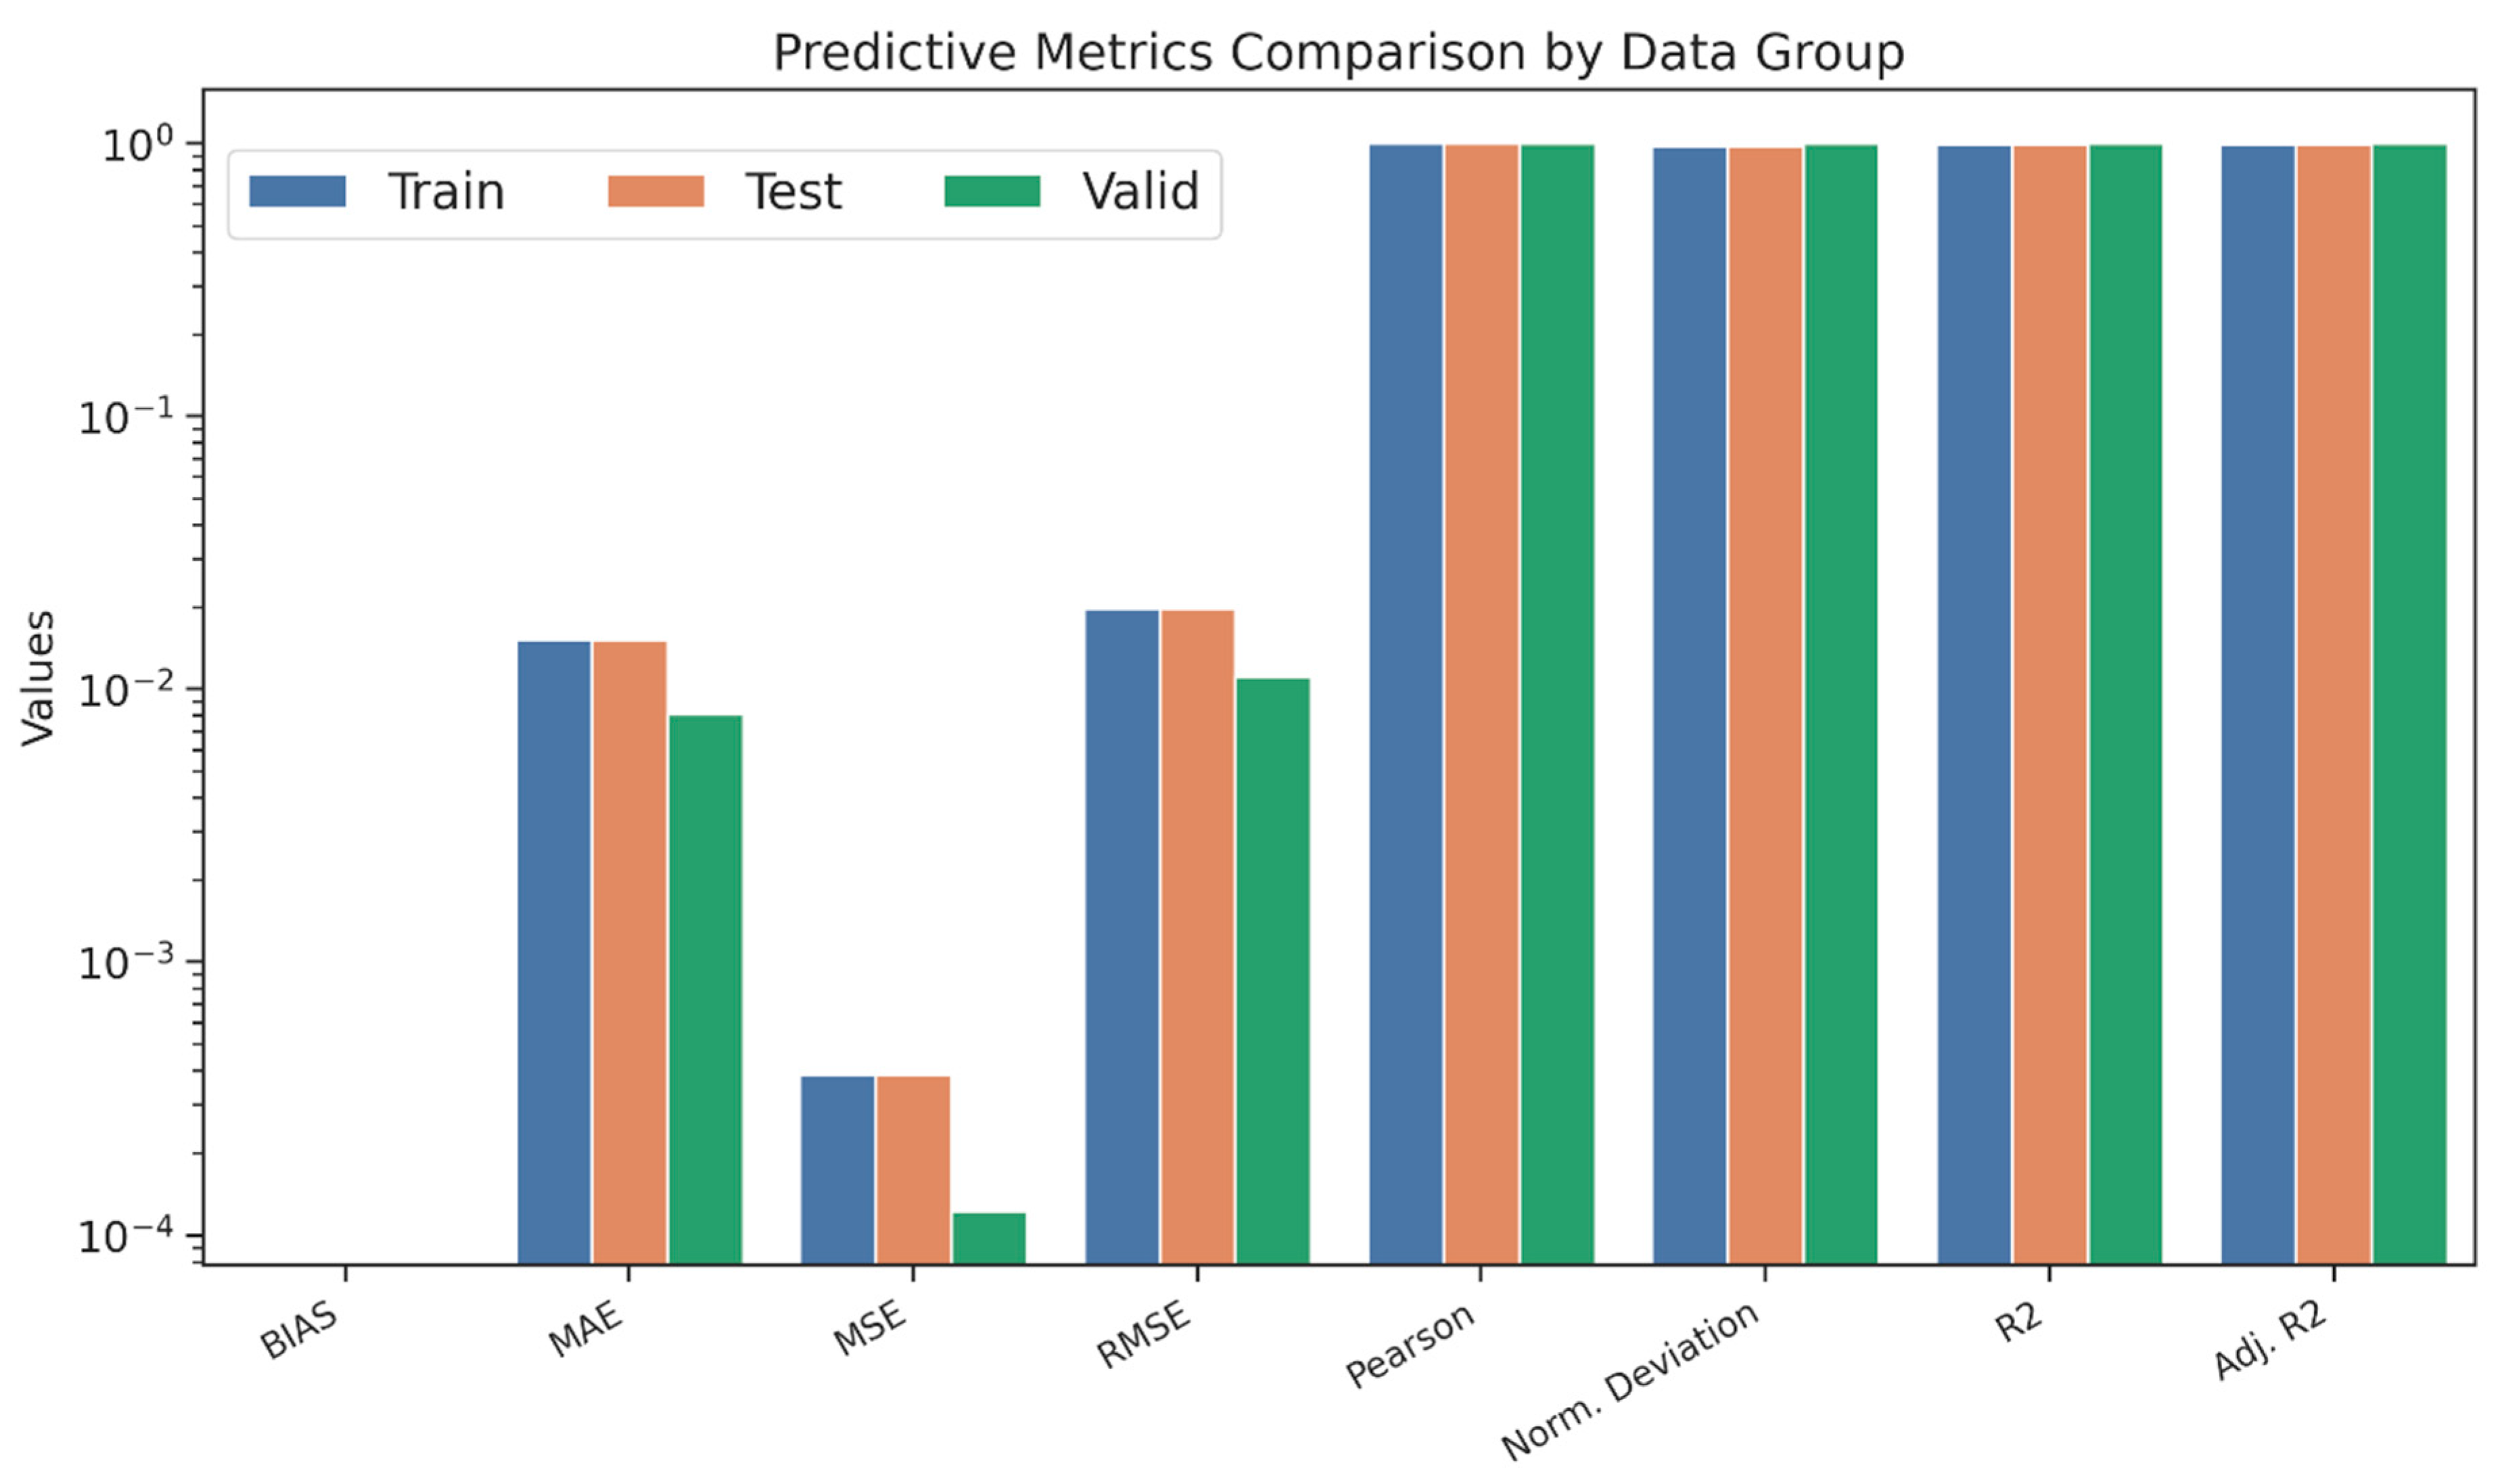
Task: Select the BIAS x-axis label
Action: point(299,1331)
